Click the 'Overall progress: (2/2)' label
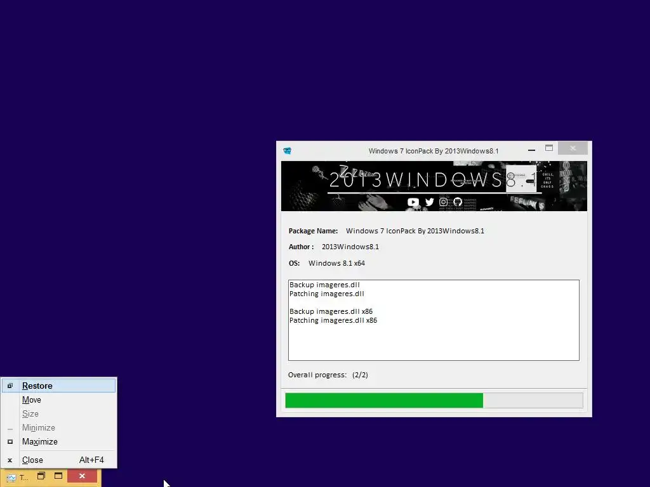 click(328, 375)
